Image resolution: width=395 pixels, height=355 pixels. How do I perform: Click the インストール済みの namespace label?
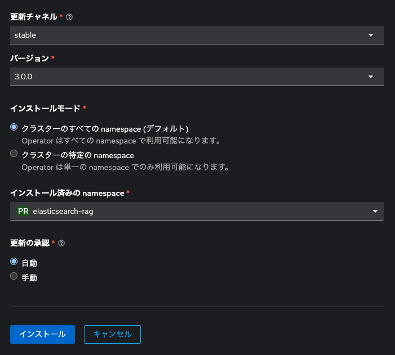[67, 193]
